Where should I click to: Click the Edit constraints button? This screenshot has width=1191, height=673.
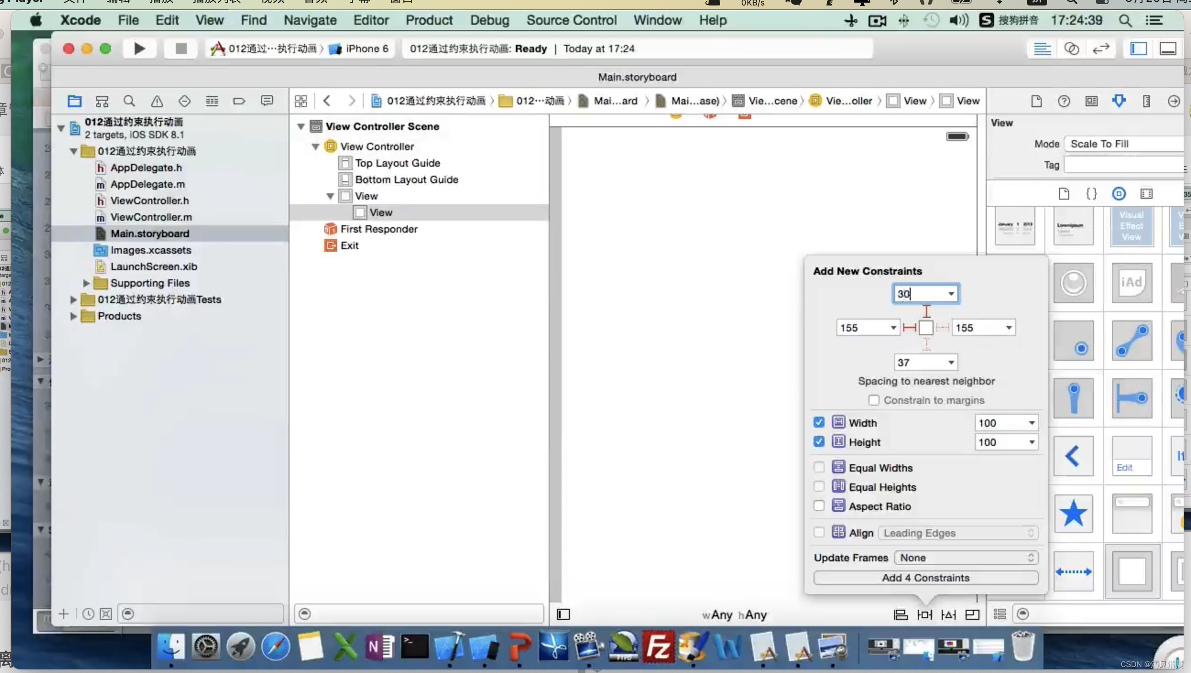coord(1123,467)
